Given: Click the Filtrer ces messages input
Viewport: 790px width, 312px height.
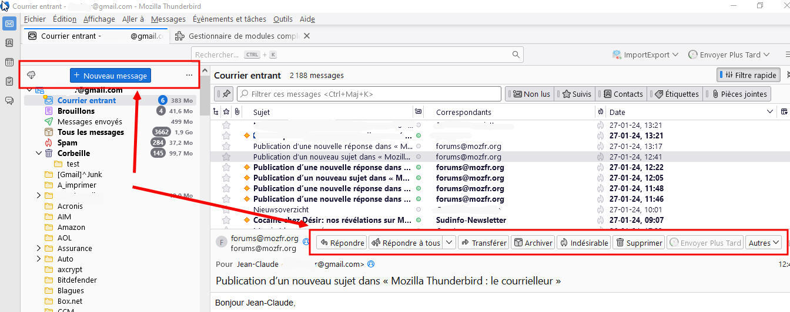Looking at the screenshot, I should [x=369, y=94].
